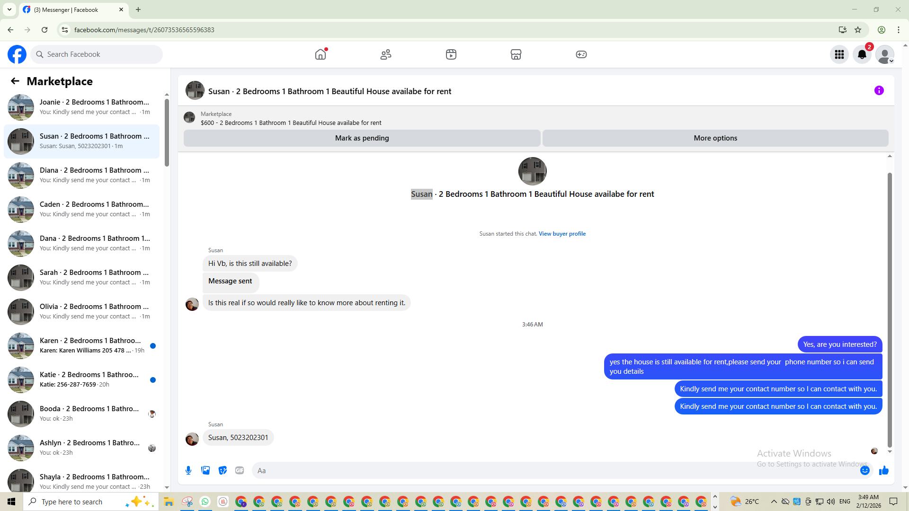909x511 pixels.
Task: Click the conversation list scrollbar
Action: pyautogui.click(x=167, y=132)
